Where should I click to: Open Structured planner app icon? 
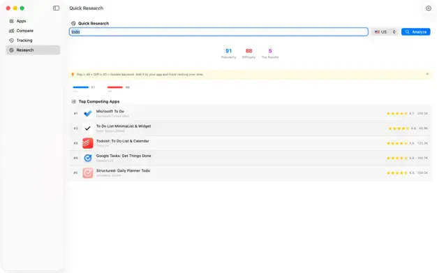pyautogui.click(x=88, y=173)
